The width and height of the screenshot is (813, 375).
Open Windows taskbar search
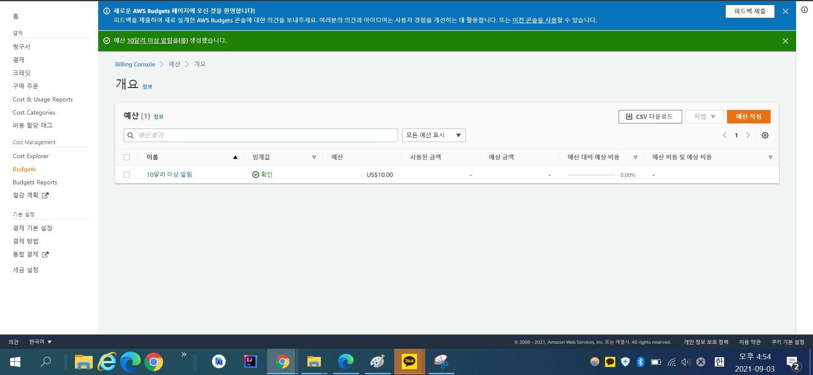tap(46, 362)
